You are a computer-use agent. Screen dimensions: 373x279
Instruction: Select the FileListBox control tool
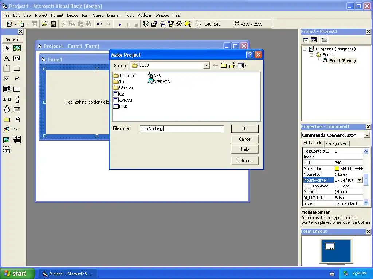(17, 120)
